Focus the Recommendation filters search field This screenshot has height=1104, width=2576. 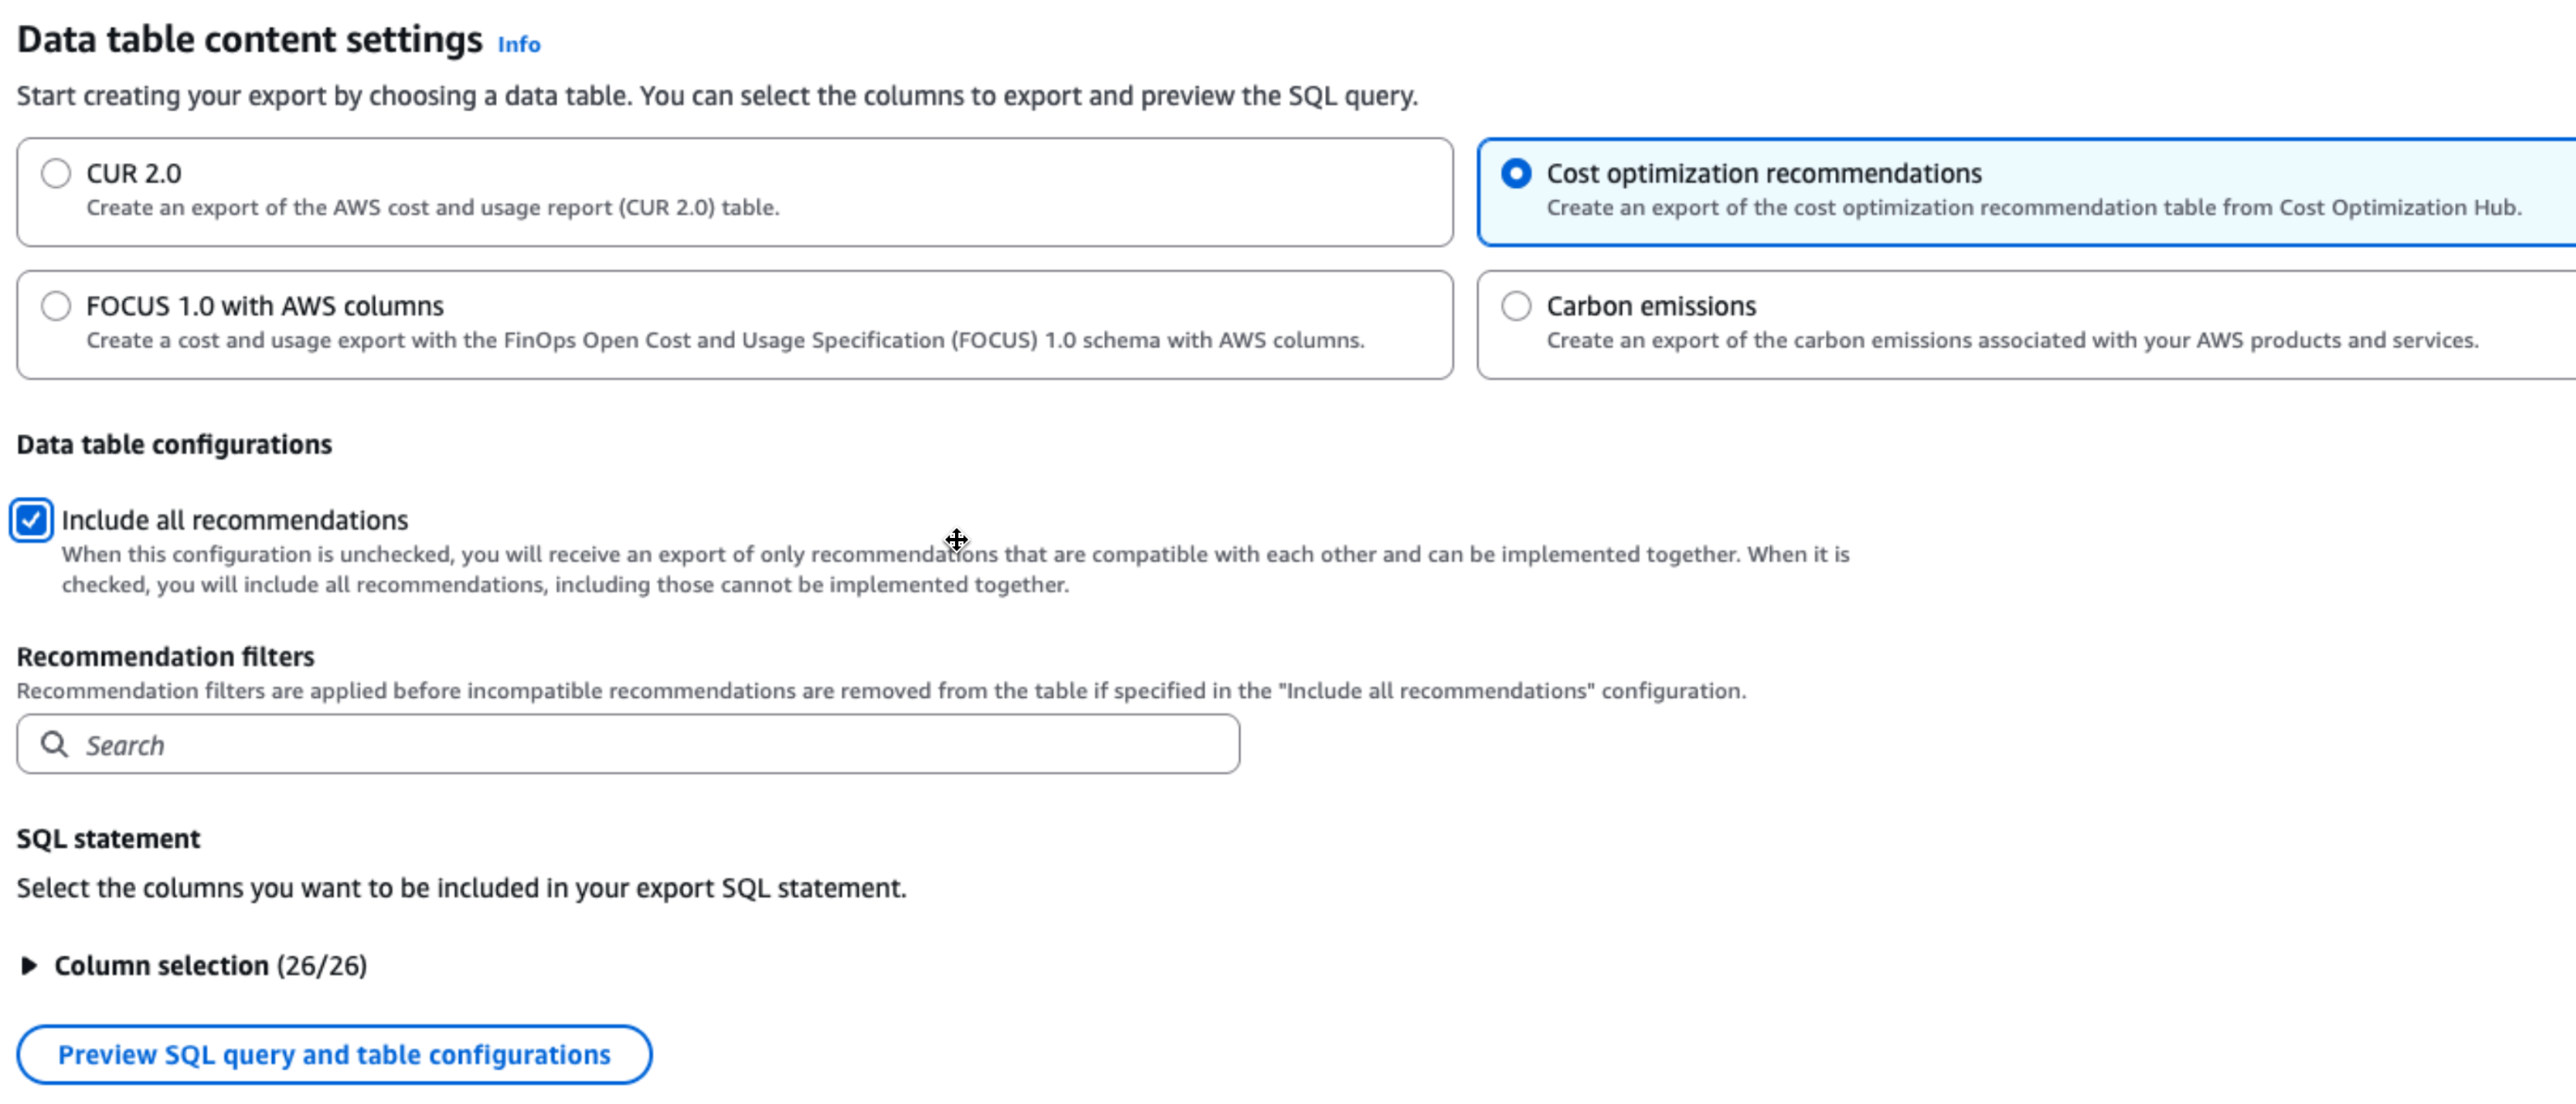[640, 744]
